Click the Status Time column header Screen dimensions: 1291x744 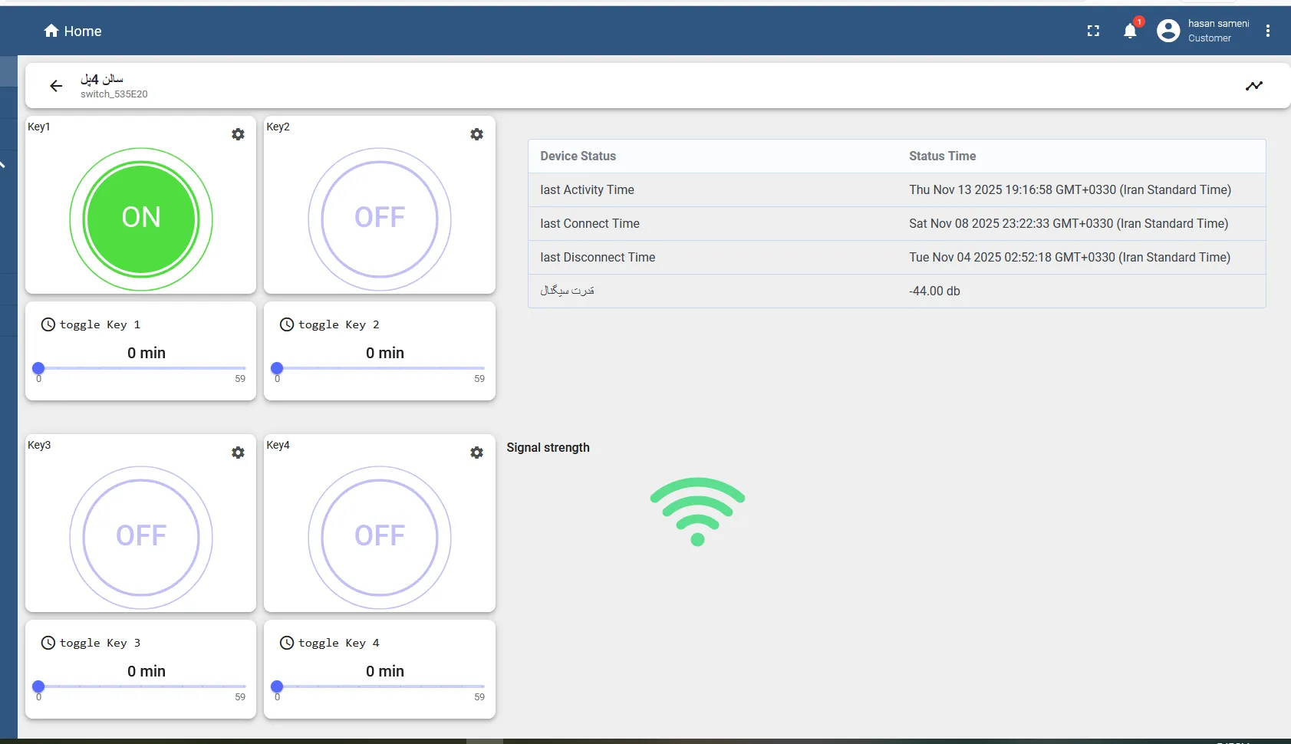click(942, 156)
